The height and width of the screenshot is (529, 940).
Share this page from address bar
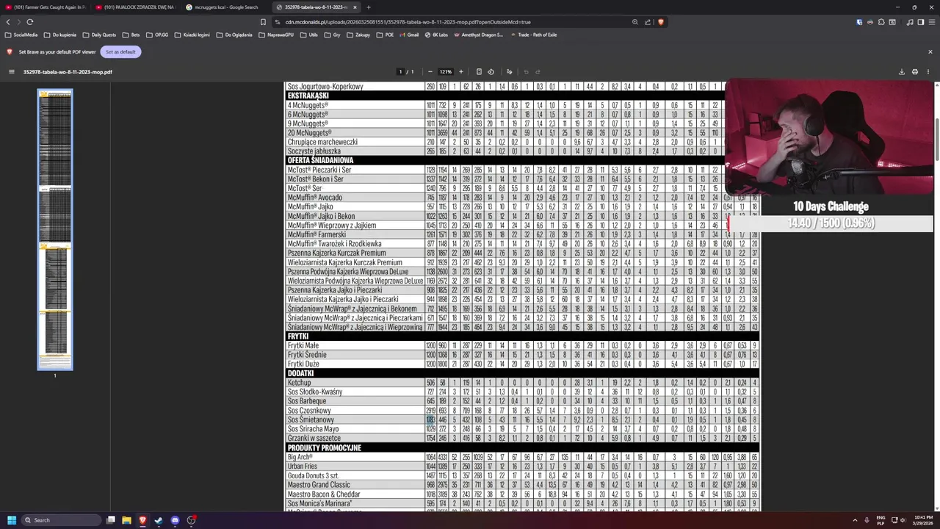click(648, 22)
